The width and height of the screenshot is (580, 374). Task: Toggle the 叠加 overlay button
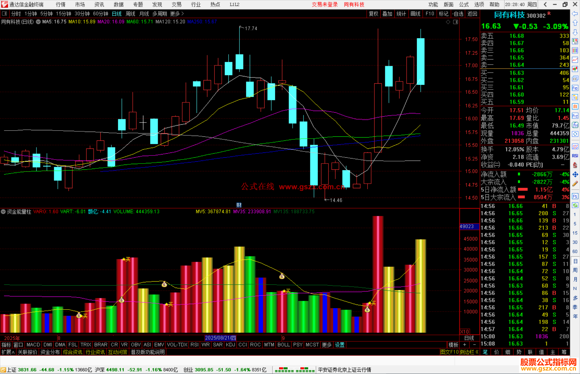point(387,14)
